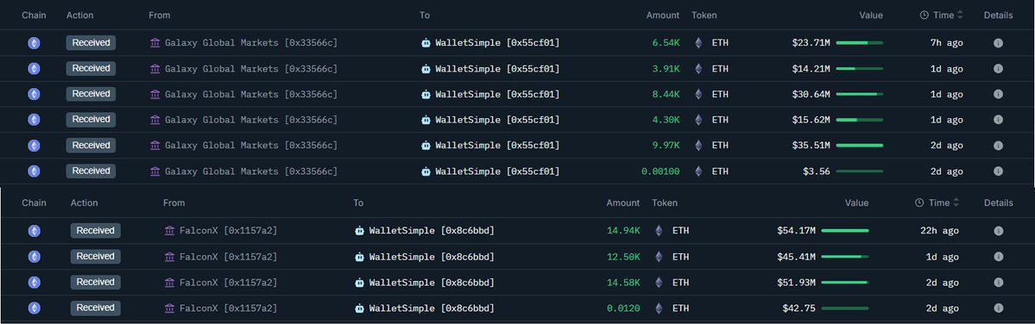Open details info icon for $30.64M row

tap(998, 94)
